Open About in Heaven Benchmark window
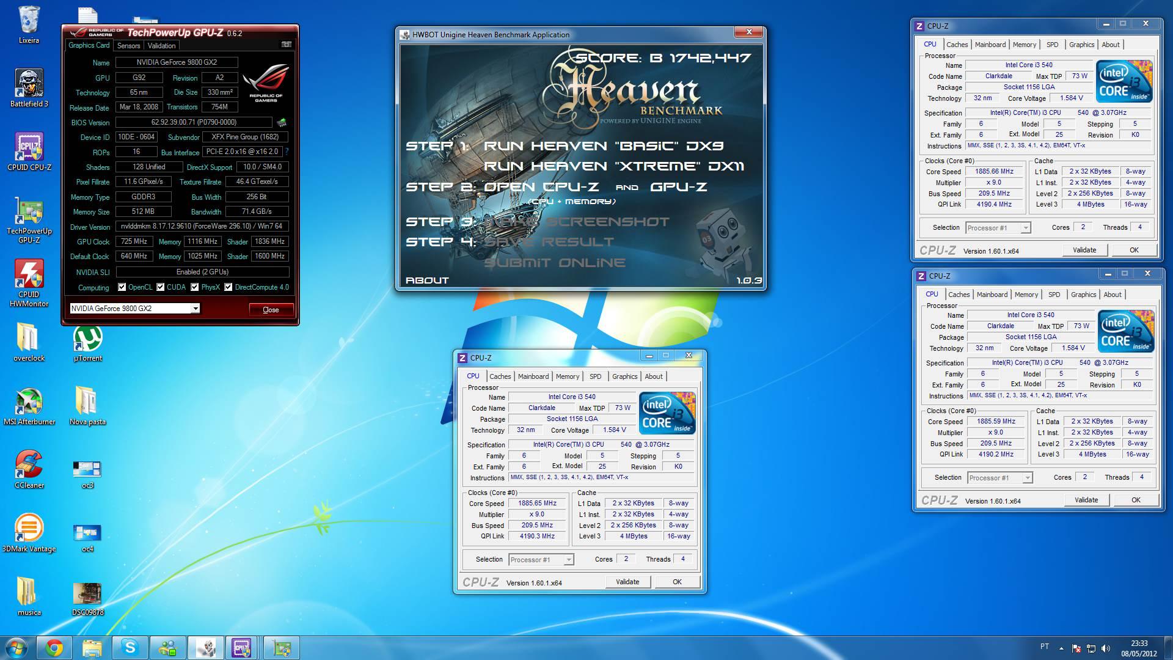This screenshot has height=660, width=1173. [427, 280]
